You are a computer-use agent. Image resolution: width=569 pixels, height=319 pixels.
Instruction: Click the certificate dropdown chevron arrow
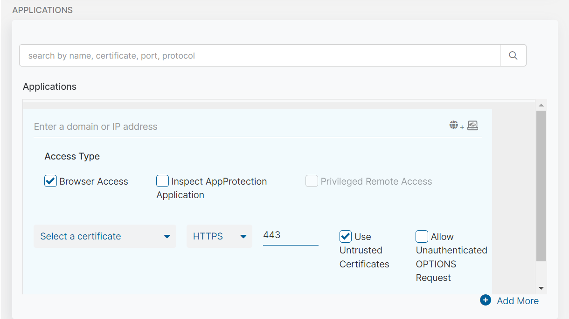pos(167,236)
